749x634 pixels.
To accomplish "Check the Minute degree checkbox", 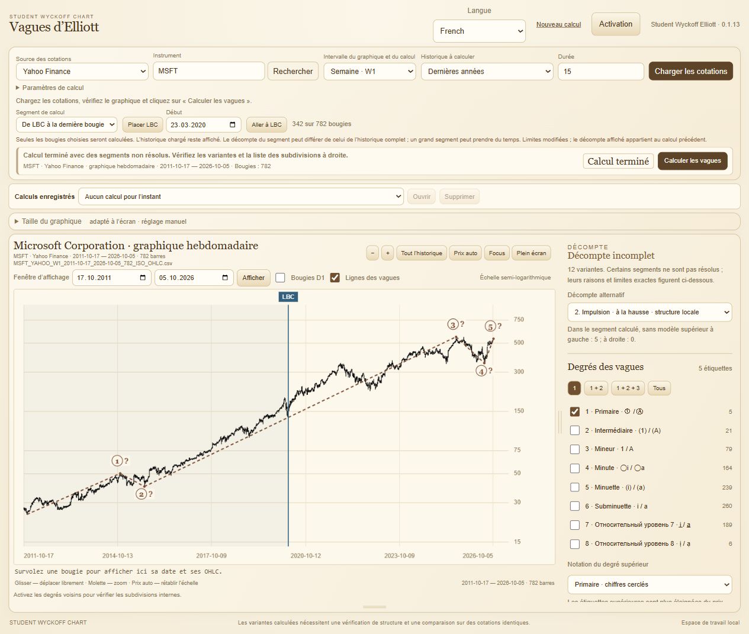I will pos(574,468).
